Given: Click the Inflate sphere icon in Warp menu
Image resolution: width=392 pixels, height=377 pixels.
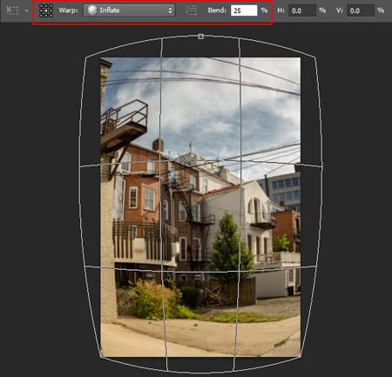Looking at the screenshot, I should pos(92,10).
